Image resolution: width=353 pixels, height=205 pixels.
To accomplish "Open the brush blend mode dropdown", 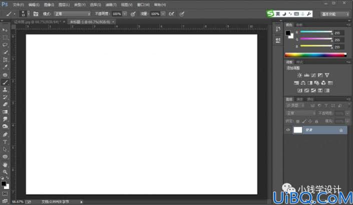I will pyautogui.click(x=72, y=14).
